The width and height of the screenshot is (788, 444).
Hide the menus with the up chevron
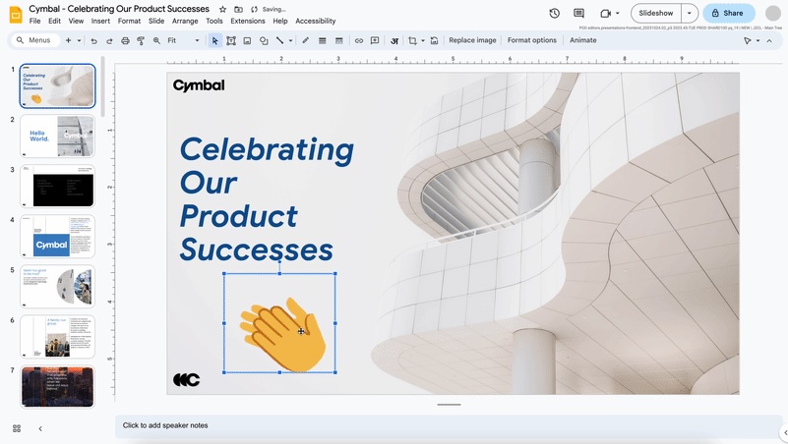click(769, 40)
